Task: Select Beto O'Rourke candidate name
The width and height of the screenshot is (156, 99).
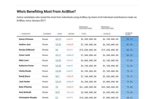Action: [25, 87]
